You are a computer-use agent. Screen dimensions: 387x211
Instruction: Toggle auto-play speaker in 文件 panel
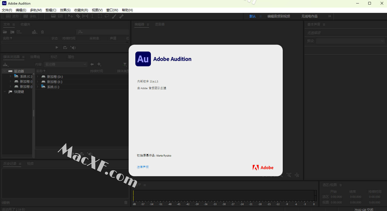73,48
